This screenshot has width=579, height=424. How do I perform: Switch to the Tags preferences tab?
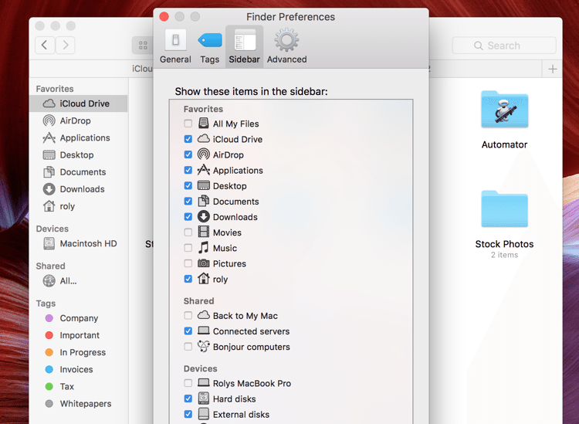[x=210, y=47]
